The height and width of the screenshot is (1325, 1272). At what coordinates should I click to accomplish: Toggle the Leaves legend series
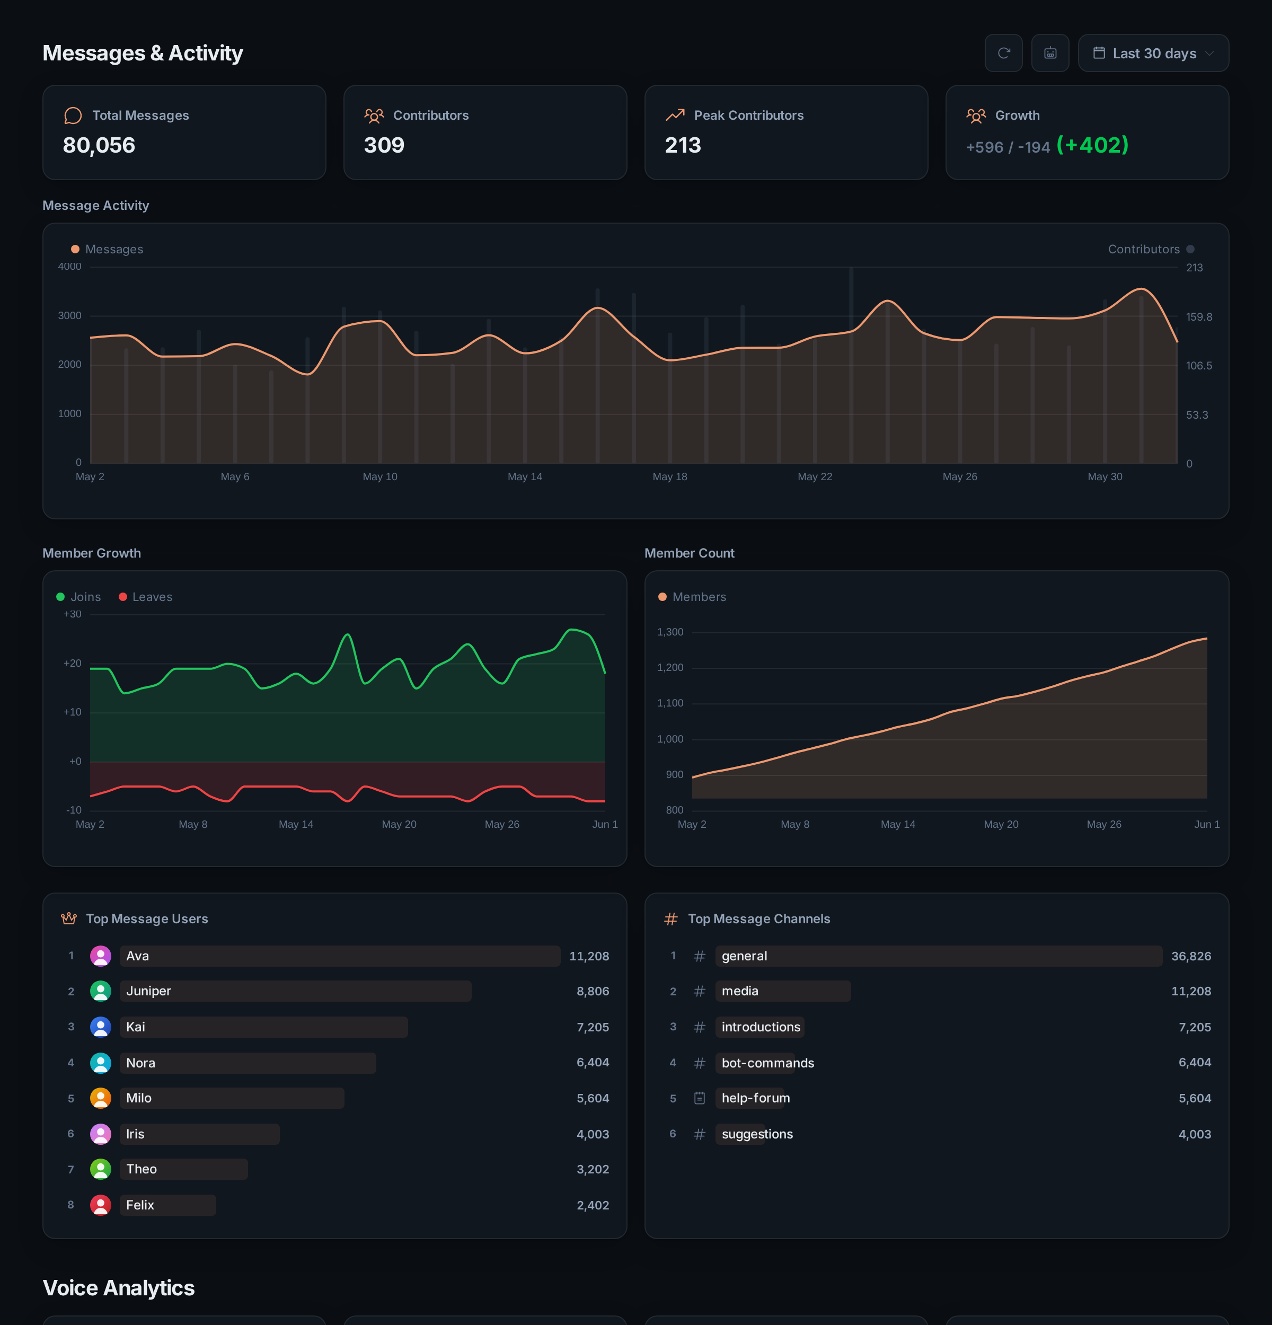[145, 597]
